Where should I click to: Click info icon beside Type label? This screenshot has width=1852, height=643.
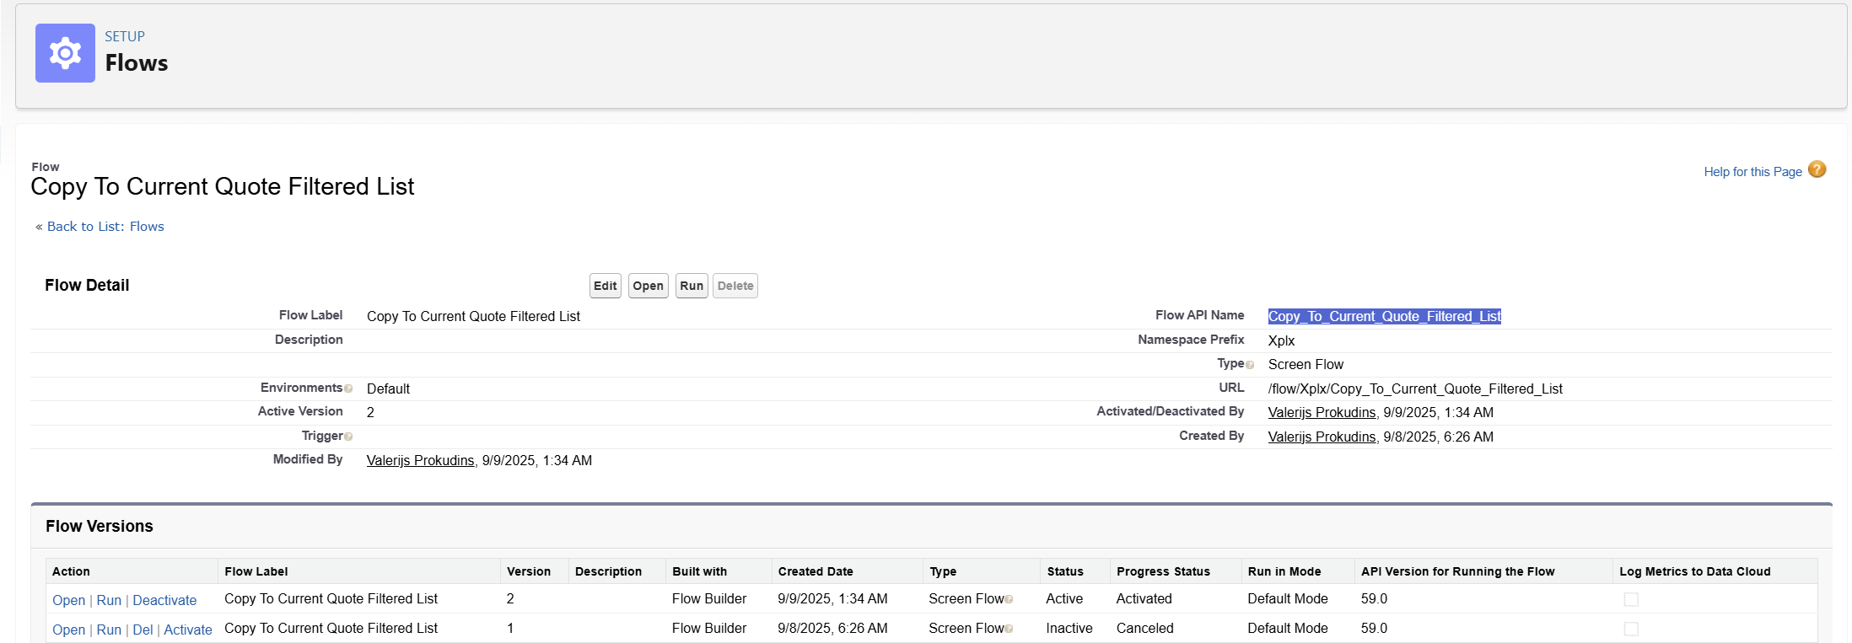pos(1250,365)
